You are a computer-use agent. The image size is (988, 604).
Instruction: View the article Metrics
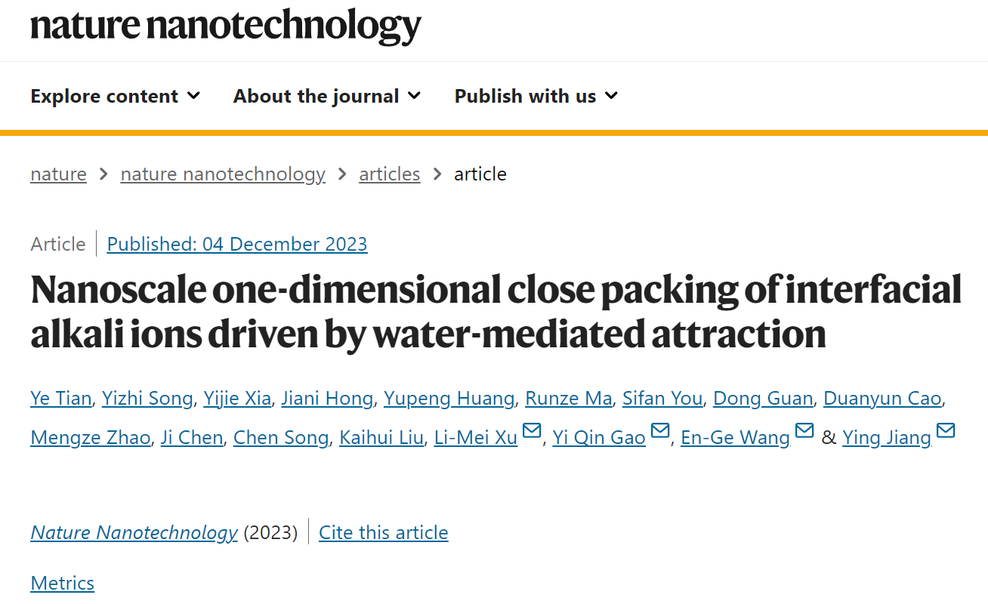pos(63,584)
